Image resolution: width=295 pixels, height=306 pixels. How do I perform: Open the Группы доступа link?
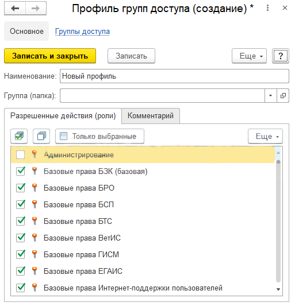coord(82,31)
